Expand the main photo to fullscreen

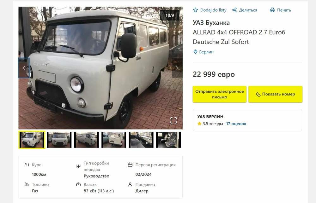[x=173, y=120]
